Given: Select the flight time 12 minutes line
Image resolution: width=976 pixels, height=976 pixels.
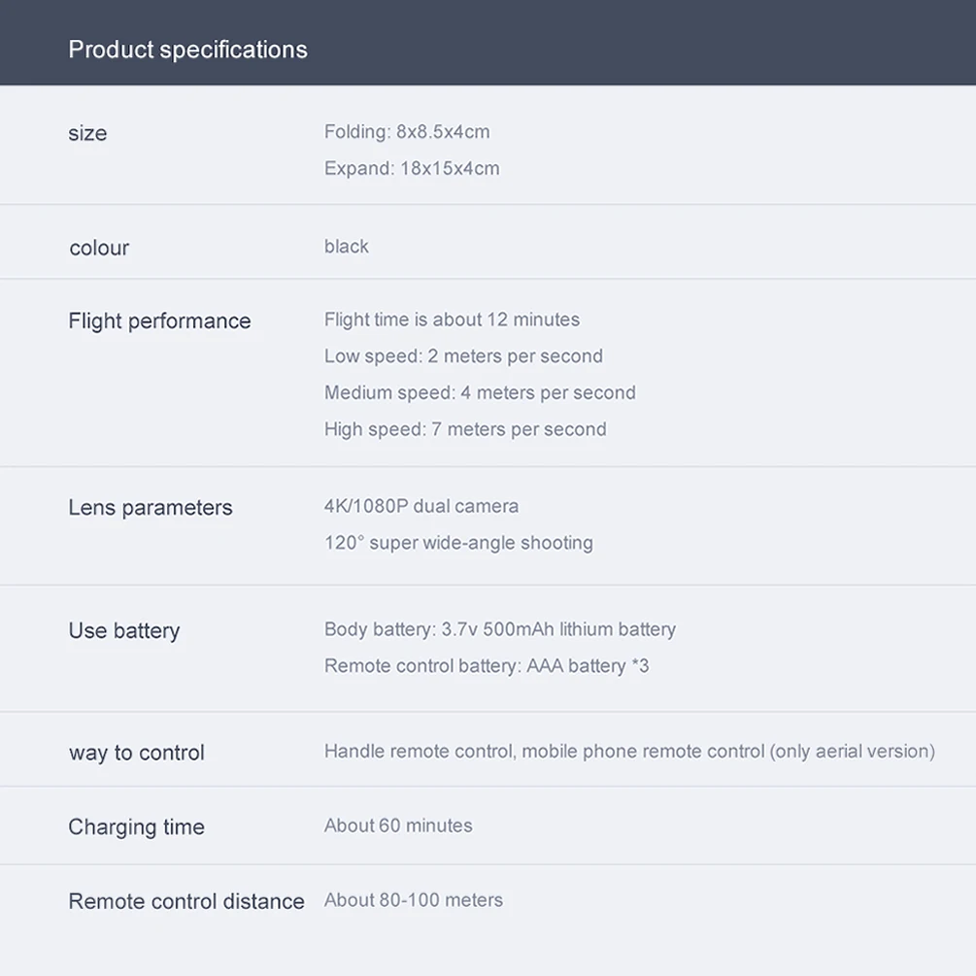Looking at the screenshot, I should click(x=452, y=320).
